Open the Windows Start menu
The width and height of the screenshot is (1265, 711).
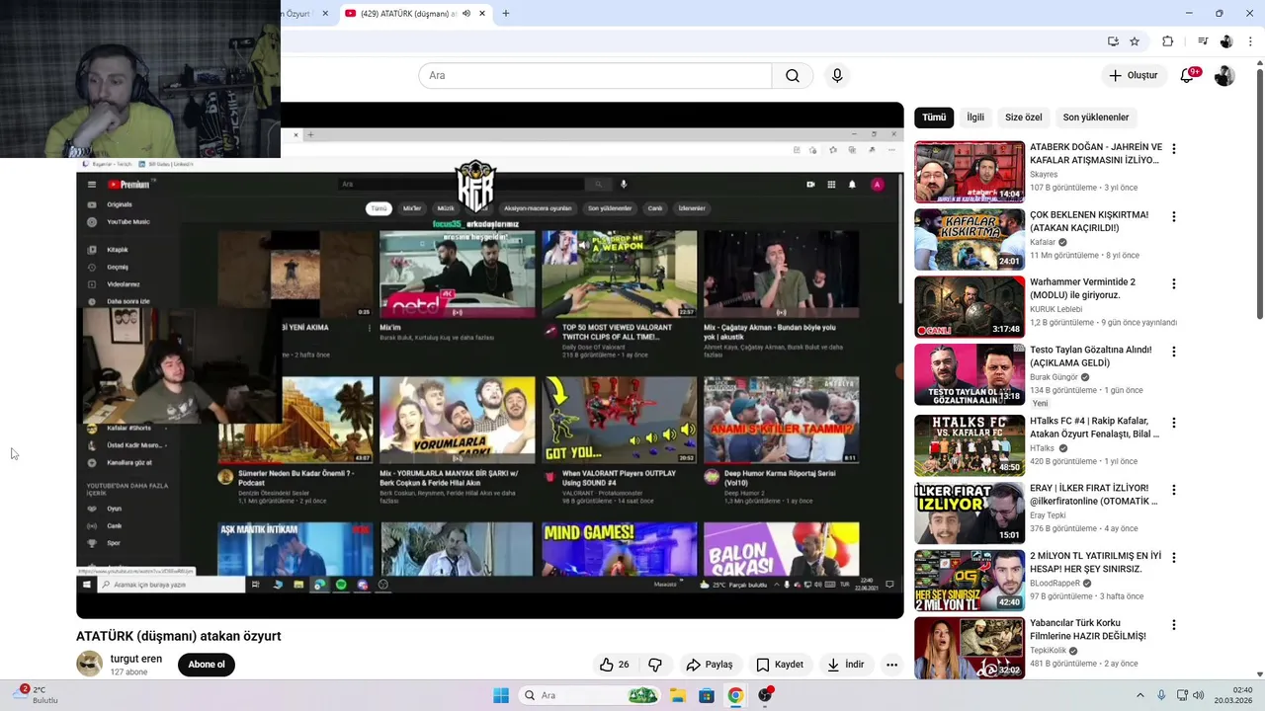click(x=501, y=695)
